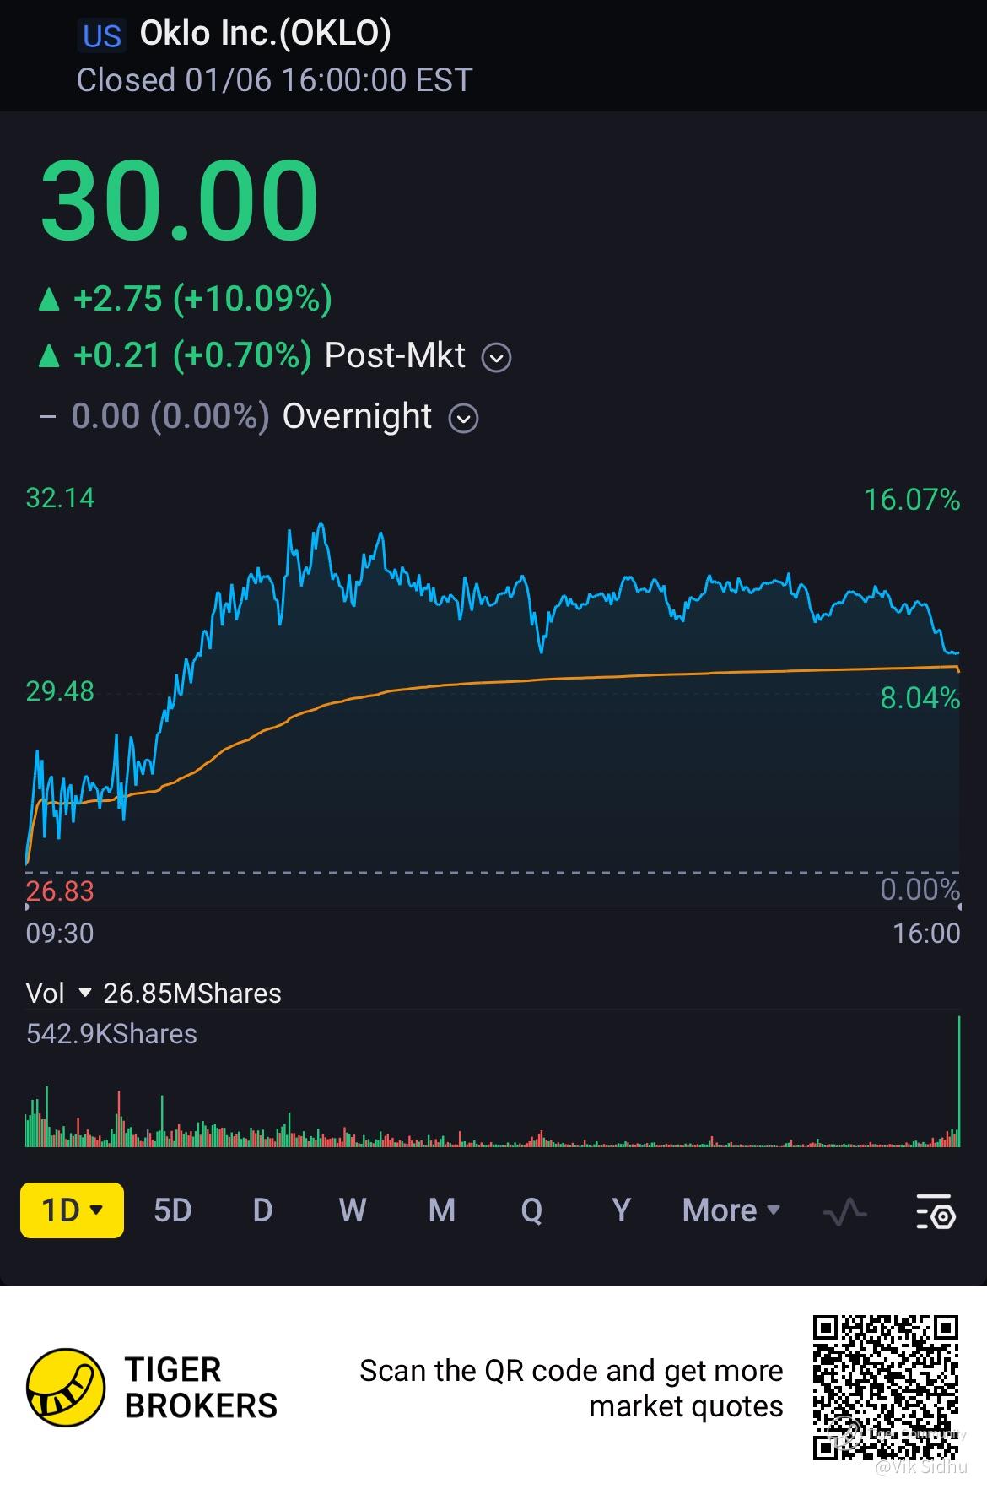Expand the Post-Mkt details chevron
The image size is (987, 1489).
[x=496, y=358]
